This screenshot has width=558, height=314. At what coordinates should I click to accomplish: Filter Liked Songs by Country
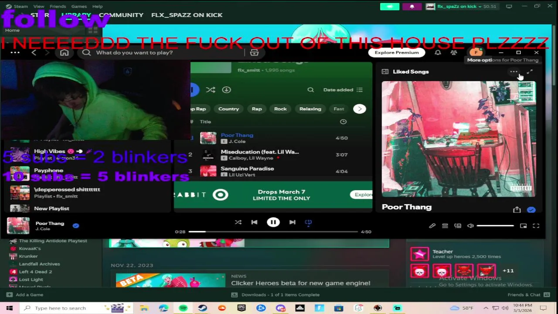[228, 109]
